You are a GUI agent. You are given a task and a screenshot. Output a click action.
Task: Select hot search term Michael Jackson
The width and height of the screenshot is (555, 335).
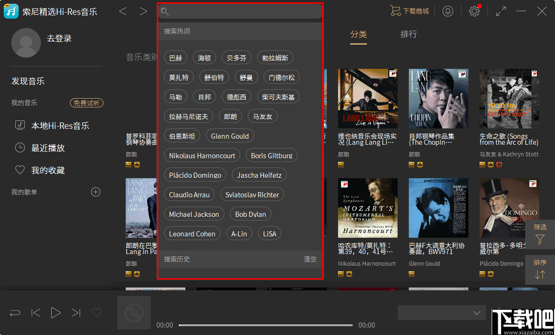click(x=194, y=214)
